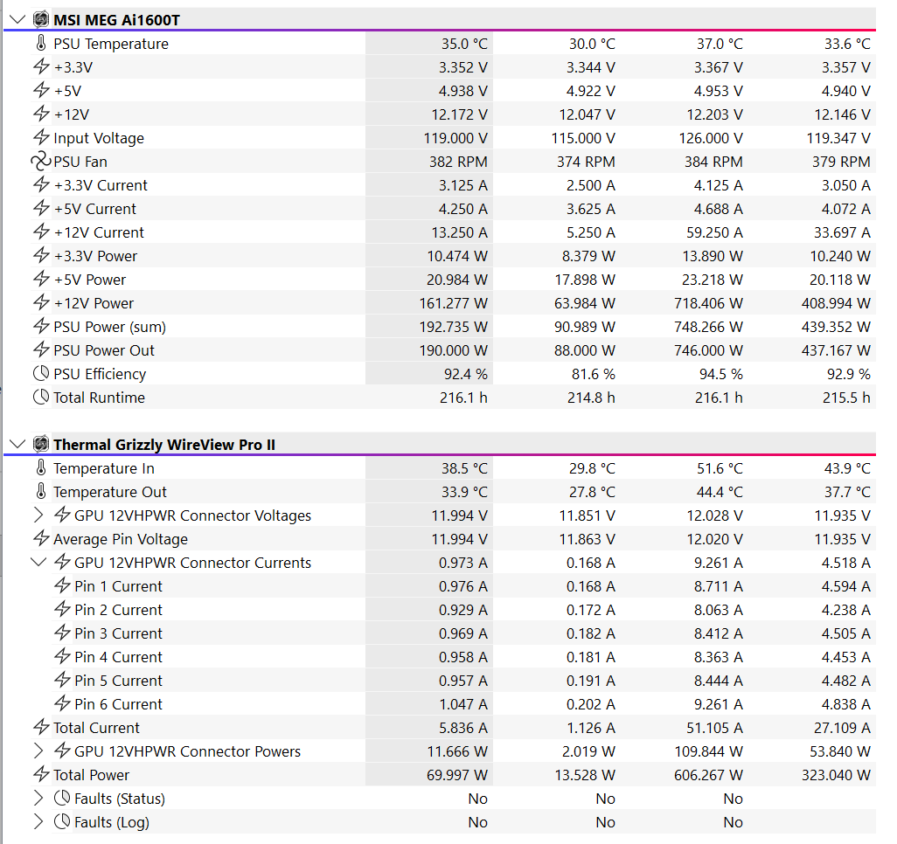Expand GPU 12VHPWR Connector Voltages

tap(38, 515)
